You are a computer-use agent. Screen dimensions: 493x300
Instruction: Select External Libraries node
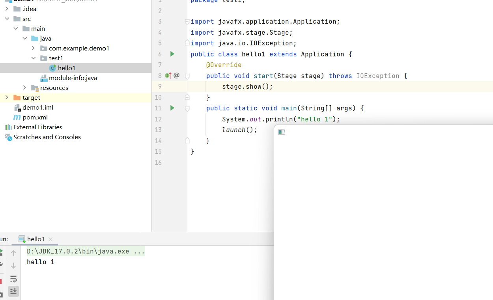point(76,127)
